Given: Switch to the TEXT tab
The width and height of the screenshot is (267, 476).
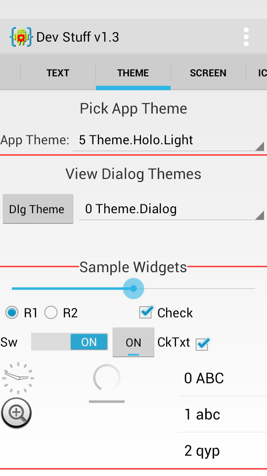Looking at the screenshot, I should pyautogui.click(x=58, y=73).
